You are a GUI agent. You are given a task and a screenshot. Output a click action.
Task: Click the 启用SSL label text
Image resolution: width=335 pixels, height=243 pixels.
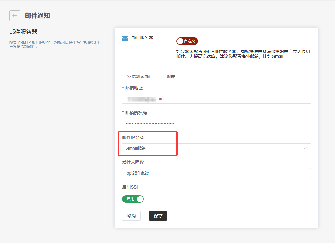pyautogui.click(x=130, y=187)
